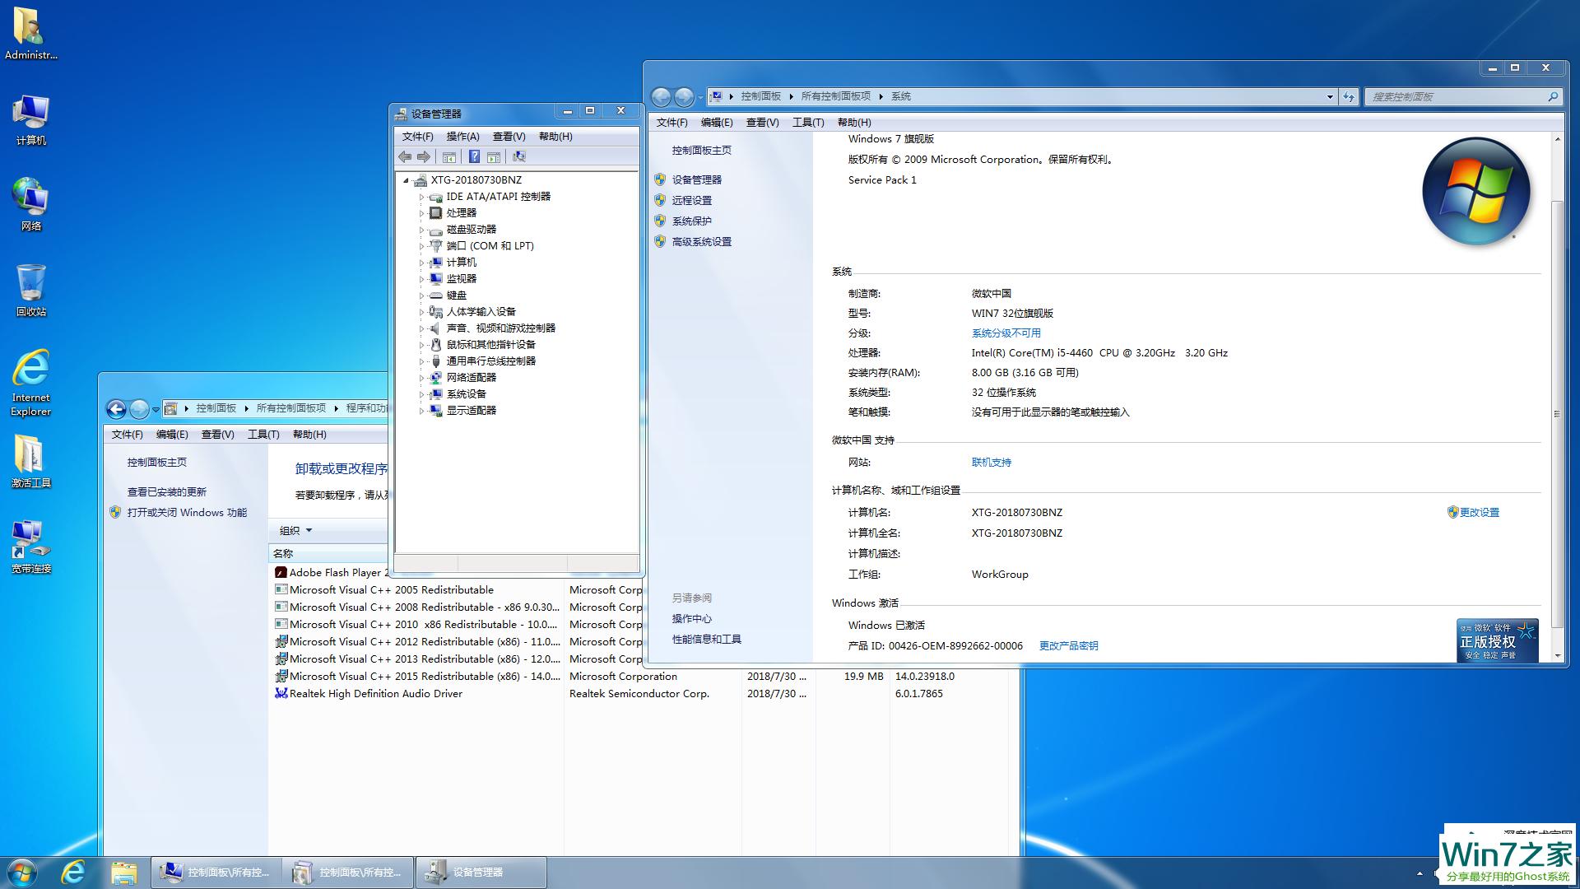Open 组织 dropdown in Programs window

point(295,531)
